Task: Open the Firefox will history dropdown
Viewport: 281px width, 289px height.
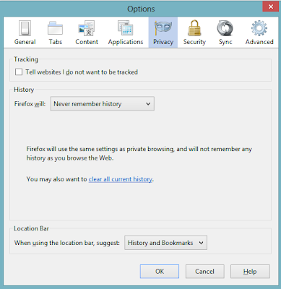Action: 103,104
